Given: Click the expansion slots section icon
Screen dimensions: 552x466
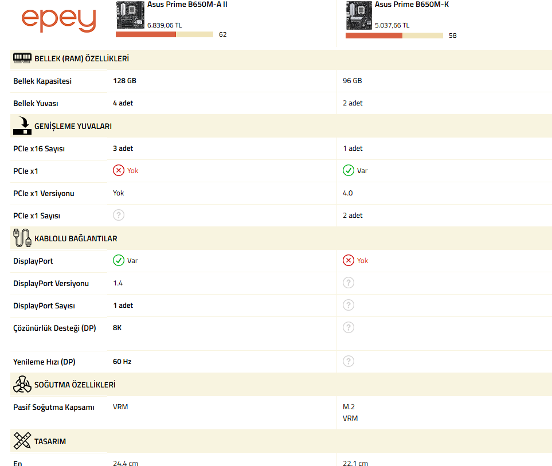Looking at the screenshot, I should 22,126.
